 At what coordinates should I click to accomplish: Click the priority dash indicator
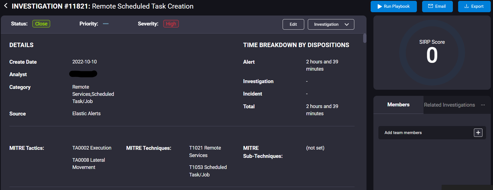point(106,24)
